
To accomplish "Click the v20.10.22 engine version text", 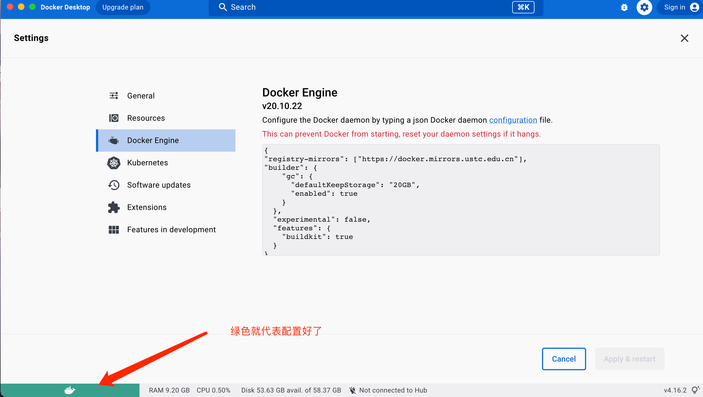I will (282, 106).
